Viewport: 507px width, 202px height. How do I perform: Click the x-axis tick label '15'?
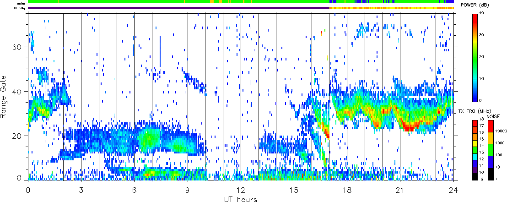(x=294, y=190)
